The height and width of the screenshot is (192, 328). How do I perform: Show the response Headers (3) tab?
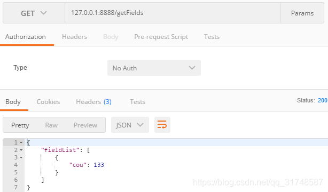tap(93, 102)
